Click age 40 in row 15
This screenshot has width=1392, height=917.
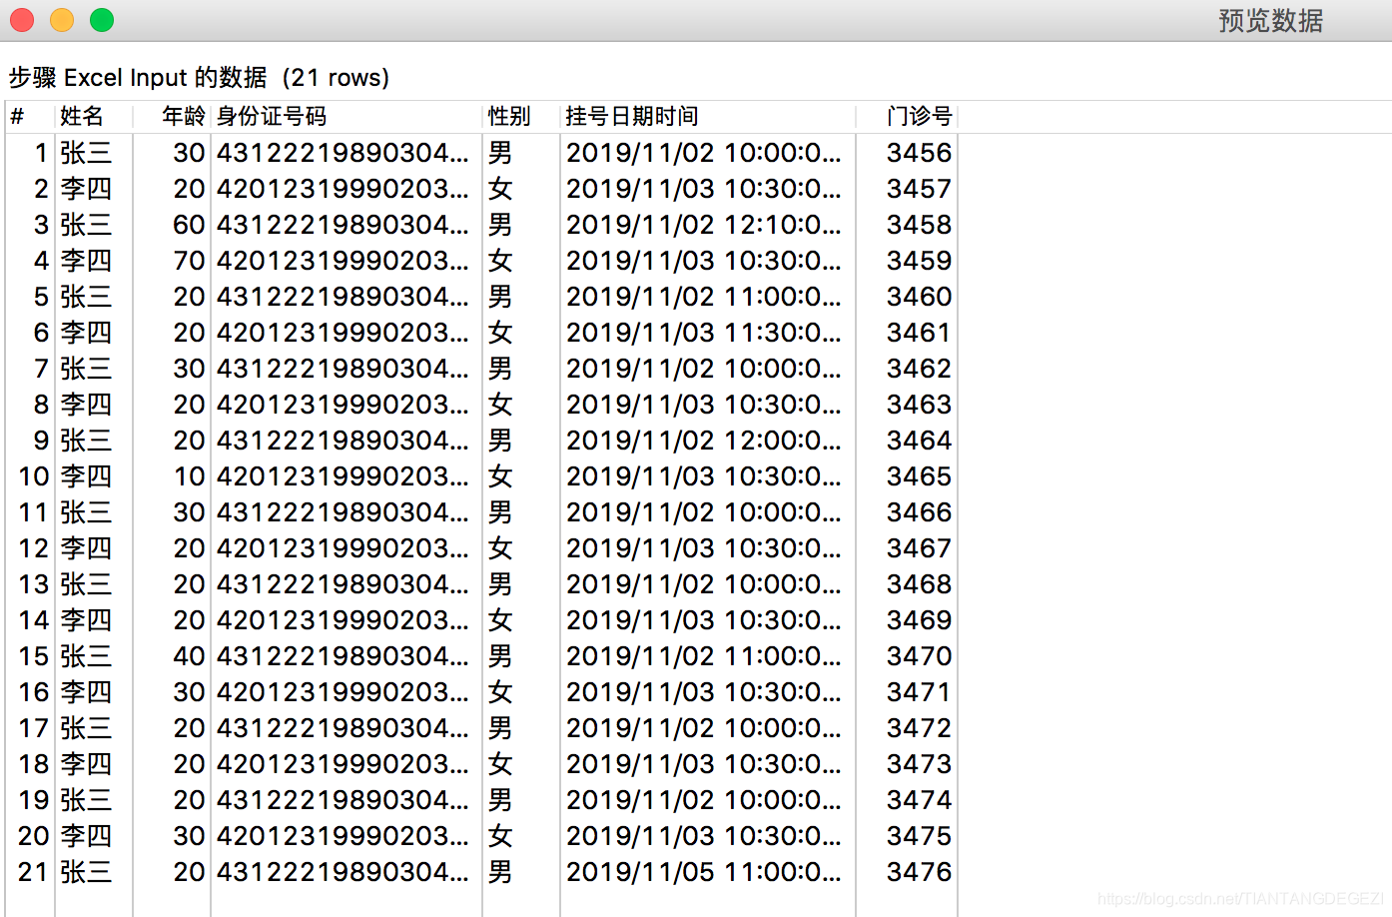[x=189, y=656]
